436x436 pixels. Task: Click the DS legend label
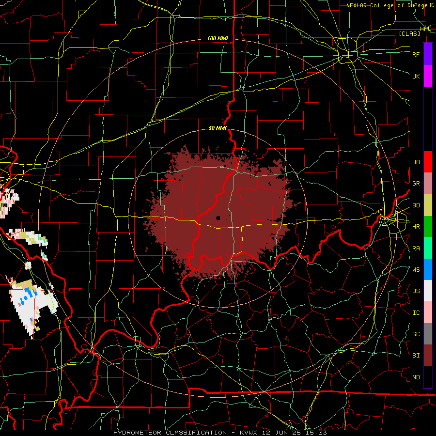tap(416, 291)
